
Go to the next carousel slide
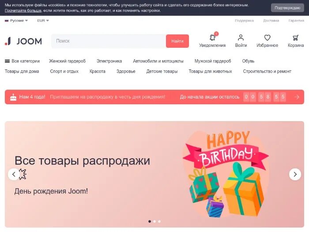[x=295, y=174]
